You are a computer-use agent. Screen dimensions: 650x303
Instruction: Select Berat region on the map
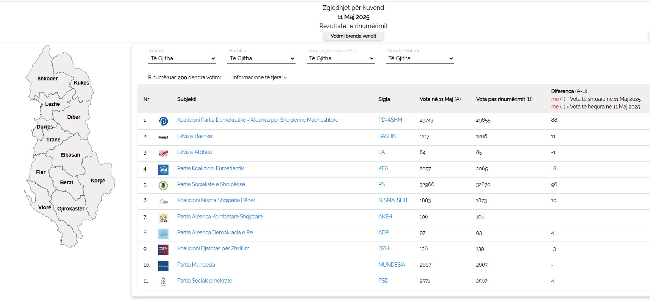[x=66, y=182]
